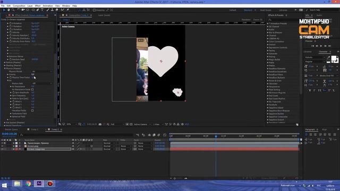The width and height of the screenshot is (340, 191).
Task: Open the Composition menu
Action: coord(19,6)
